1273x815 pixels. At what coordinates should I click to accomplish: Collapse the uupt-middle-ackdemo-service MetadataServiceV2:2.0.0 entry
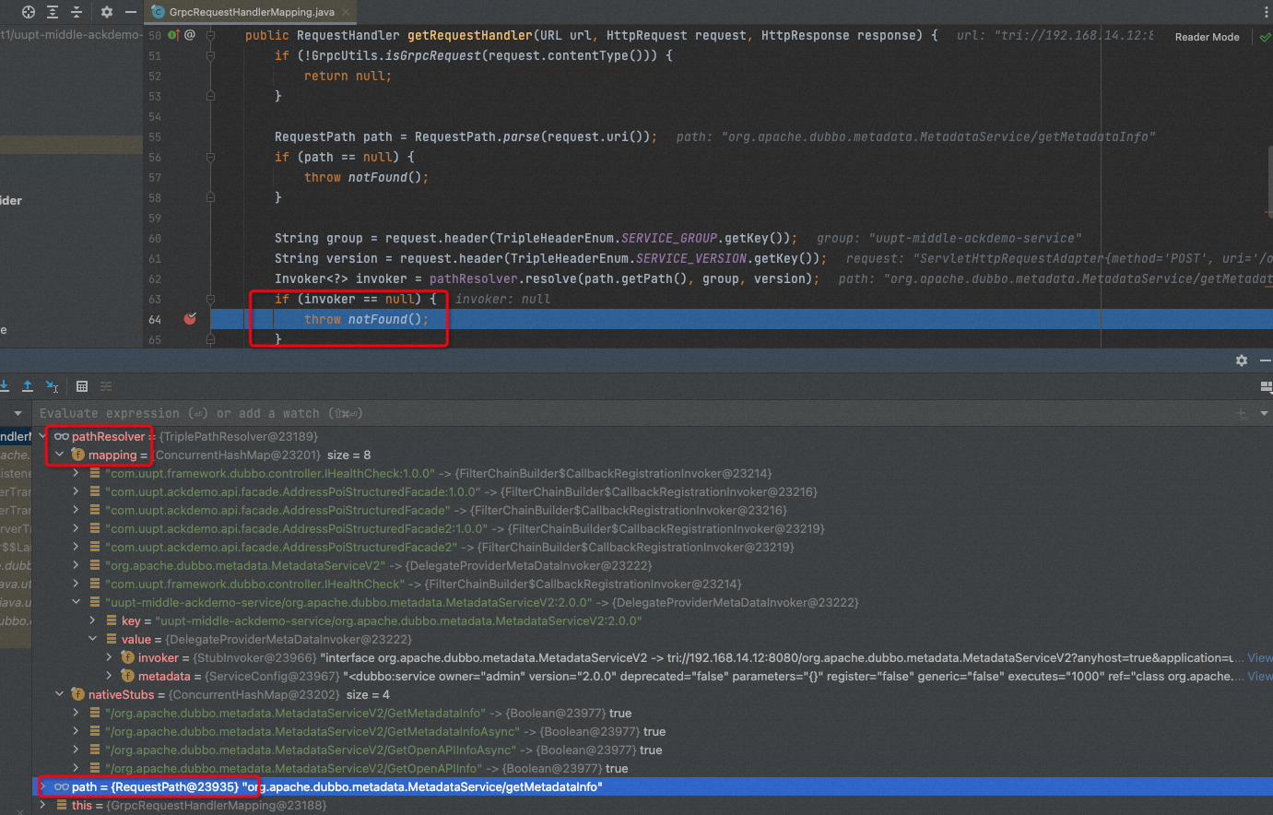(76, 602)
